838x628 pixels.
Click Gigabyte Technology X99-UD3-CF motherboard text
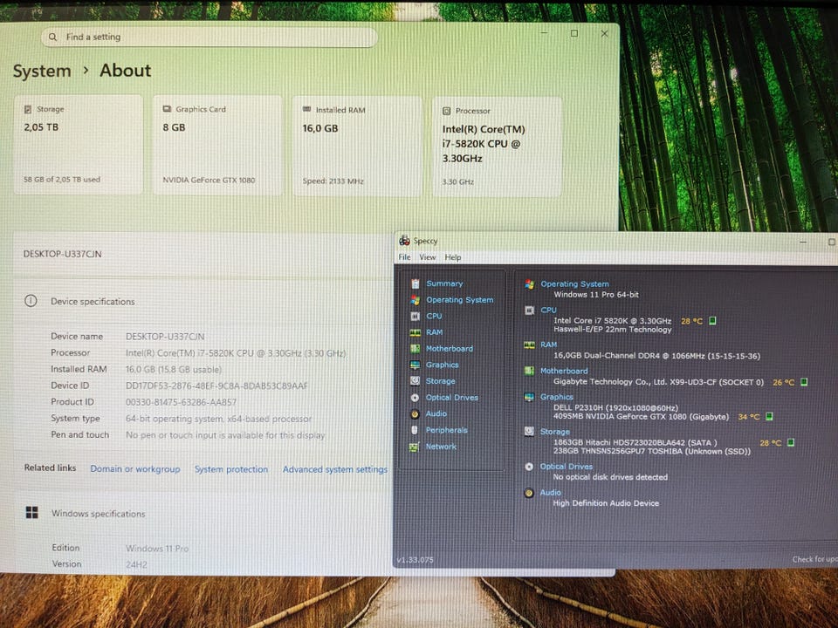658,382
